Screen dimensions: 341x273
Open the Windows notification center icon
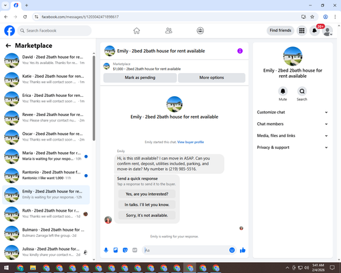[332, 268]
